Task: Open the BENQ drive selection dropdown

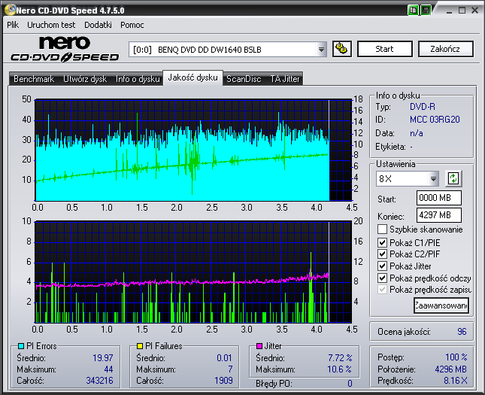Action: click(321, 50)
